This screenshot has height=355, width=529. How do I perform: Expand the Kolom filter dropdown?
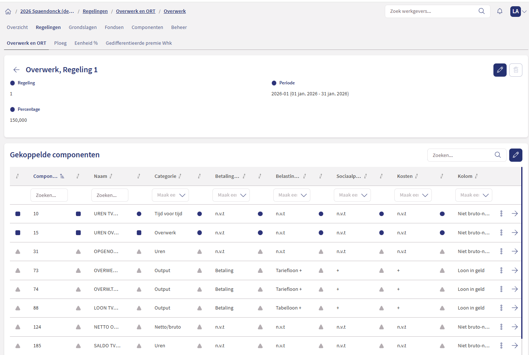click(x=474, y=195)
